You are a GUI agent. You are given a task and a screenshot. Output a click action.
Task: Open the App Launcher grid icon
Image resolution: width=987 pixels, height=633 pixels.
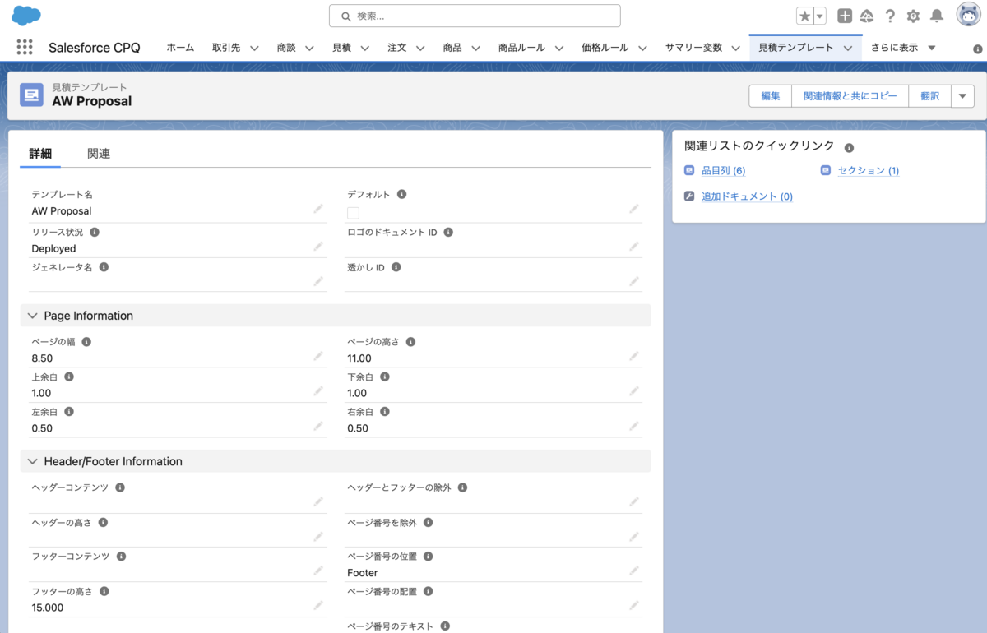pyautogui.click(x=24, y=47)
